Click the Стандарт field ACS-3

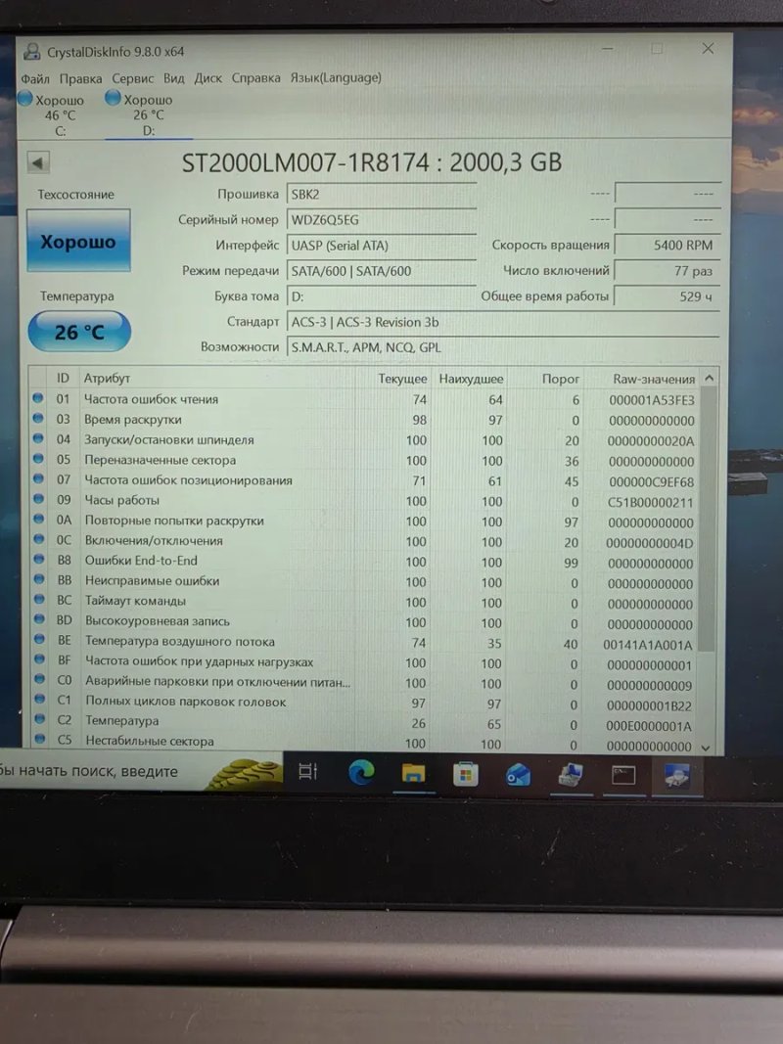pyautogui.click(x=503, y=322)
